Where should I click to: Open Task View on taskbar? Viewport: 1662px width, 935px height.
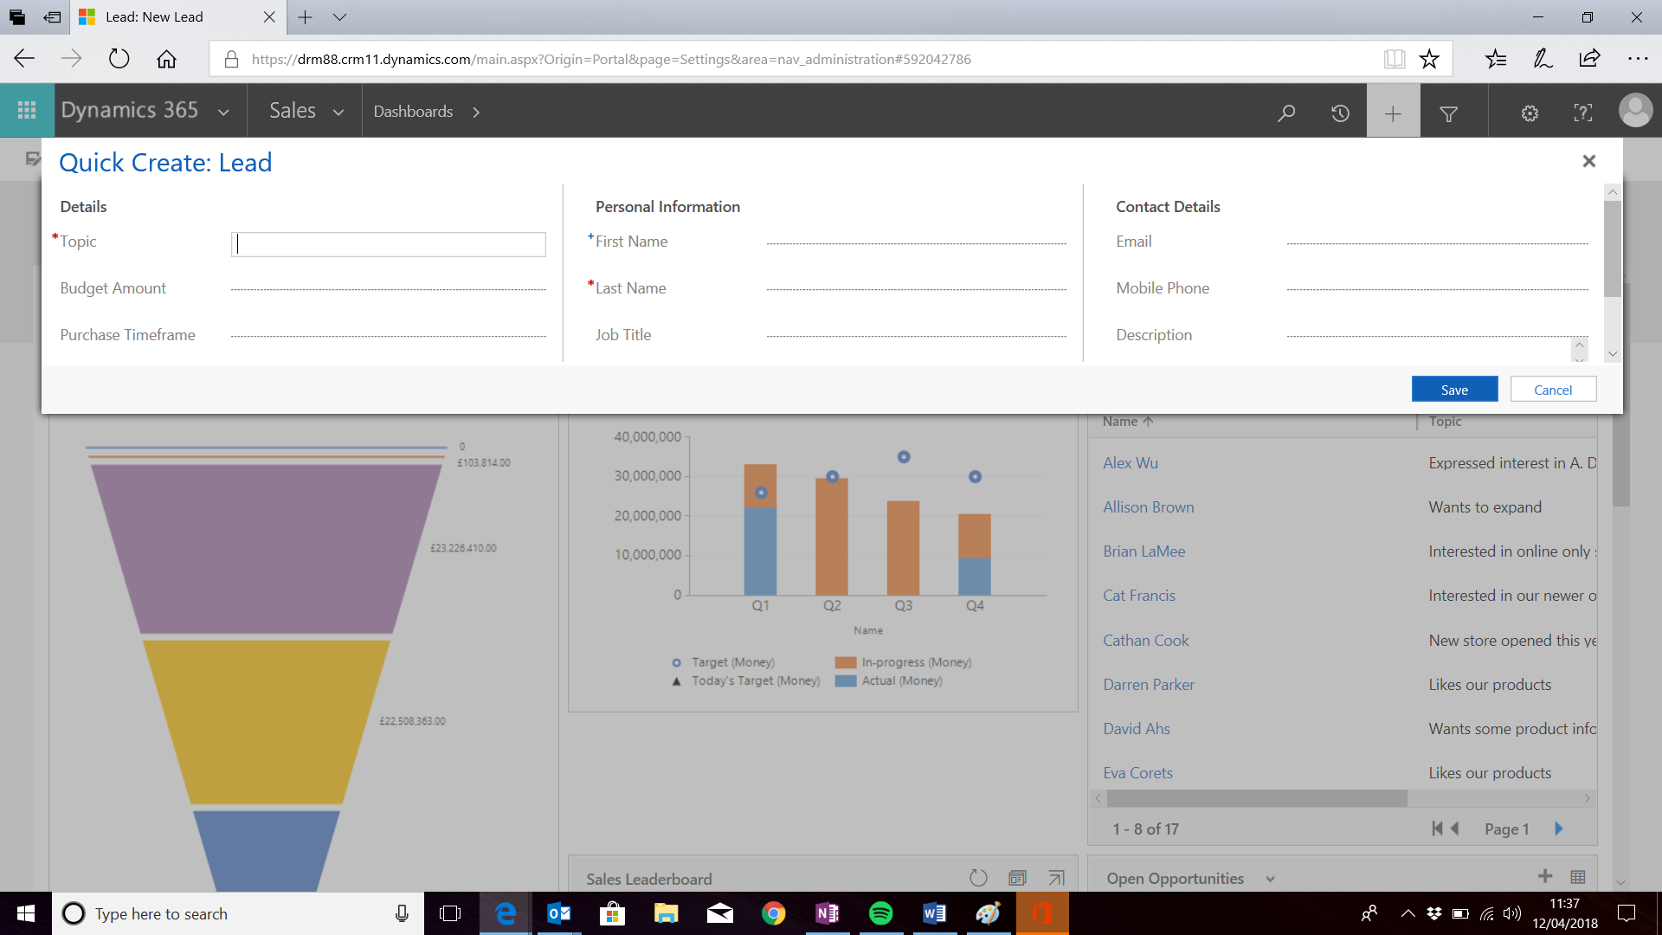click(450, 913)
